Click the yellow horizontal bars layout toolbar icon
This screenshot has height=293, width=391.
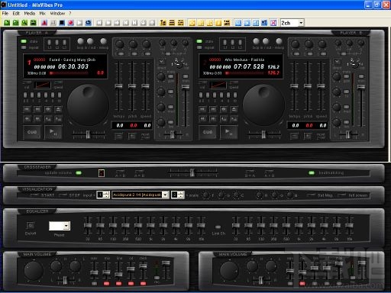pos(172,23)
